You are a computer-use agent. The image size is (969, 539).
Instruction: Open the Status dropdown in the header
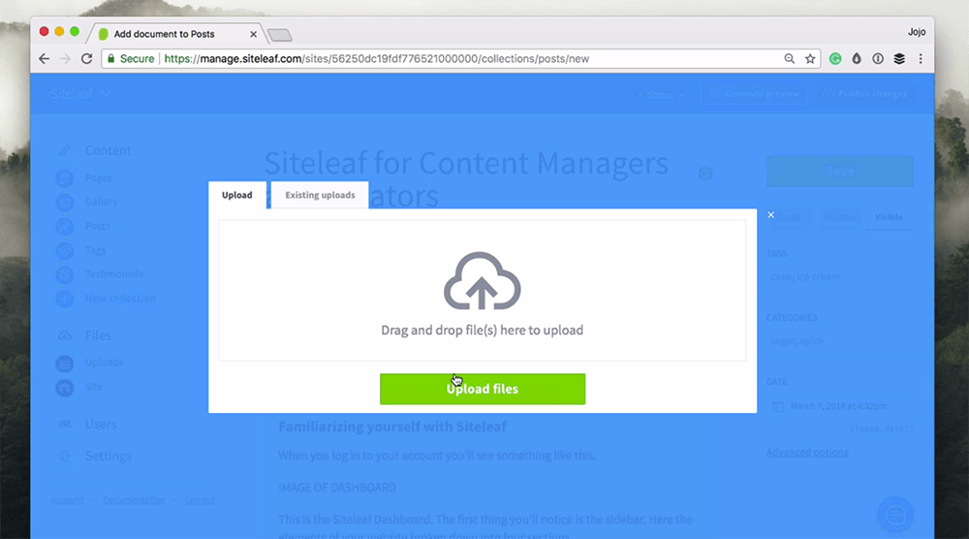tap(661, 95)
